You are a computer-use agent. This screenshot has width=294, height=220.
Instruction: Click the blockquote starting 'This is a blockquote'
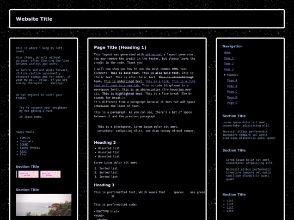pyautogui.click(x=146, y=129)
